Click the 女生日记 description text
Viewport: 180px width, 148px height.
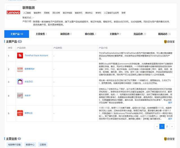[135, 82]
